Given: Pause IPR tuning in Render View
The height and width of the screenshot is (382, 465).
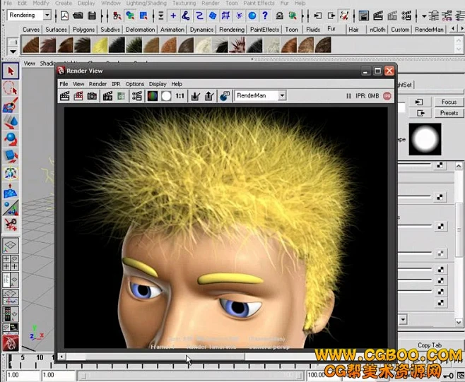Looking at the screenshot, I should (348, 96).
